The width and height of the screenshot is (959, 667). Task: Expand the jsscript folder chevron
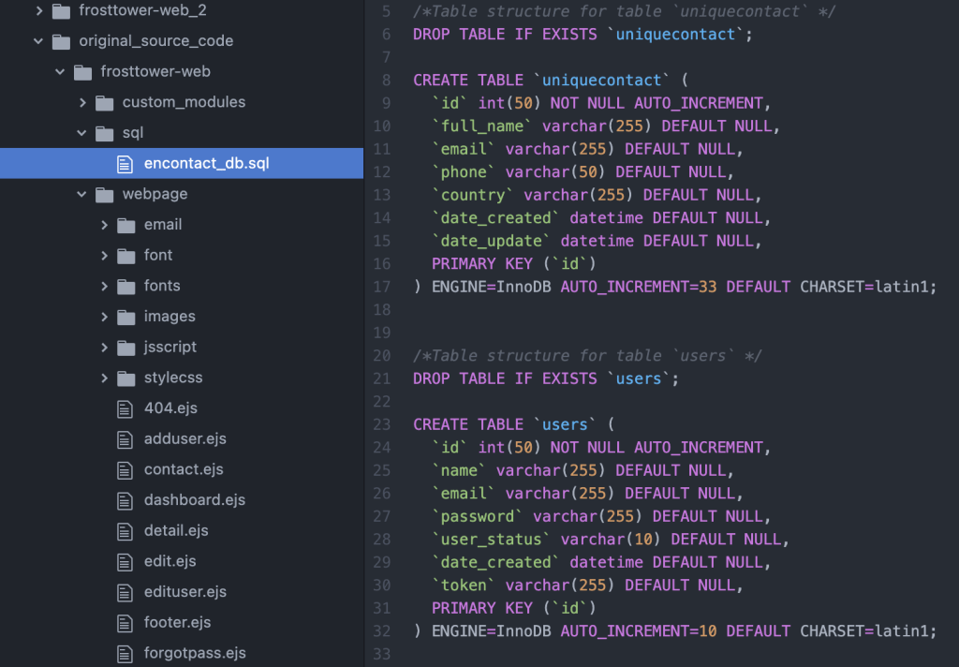pyautogui.click(x=104, y=348)
